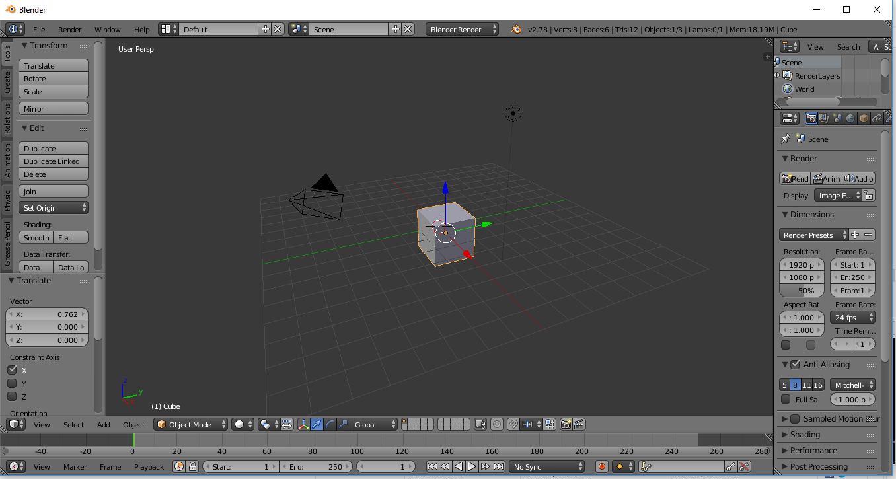The image size is (896, 479).
Task: Select the translate manipulator arrow icon
Action: tap(317, 424)
